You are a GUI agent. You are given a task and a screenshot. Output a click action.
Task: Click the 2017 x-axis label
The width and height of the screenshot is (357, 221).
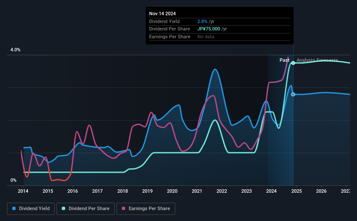(97, 191)
